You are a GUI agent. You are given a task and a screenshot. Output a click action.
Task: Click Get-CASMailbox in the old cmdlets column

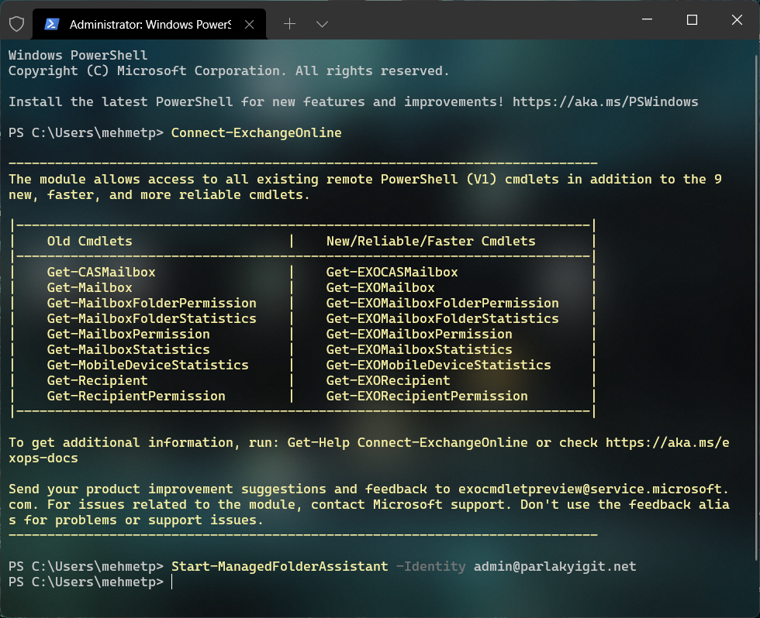click(102, 272)
